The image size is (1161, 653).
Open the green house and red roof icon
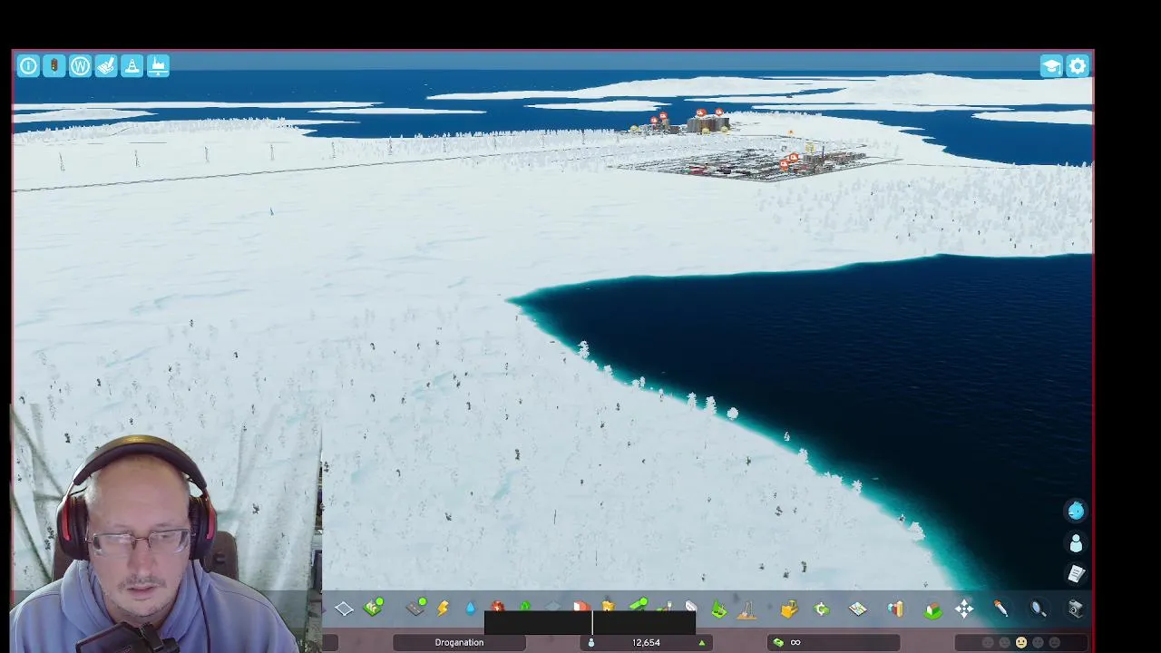click(932, 609)
